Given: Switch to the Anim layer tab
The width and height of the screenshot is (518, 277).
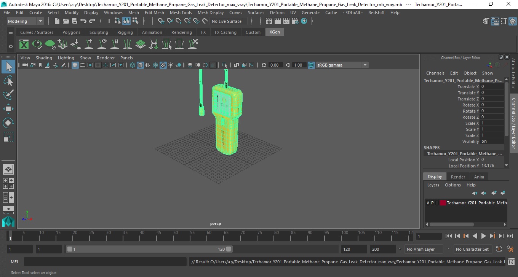Looking at the screenshot, I should (479, 177).
